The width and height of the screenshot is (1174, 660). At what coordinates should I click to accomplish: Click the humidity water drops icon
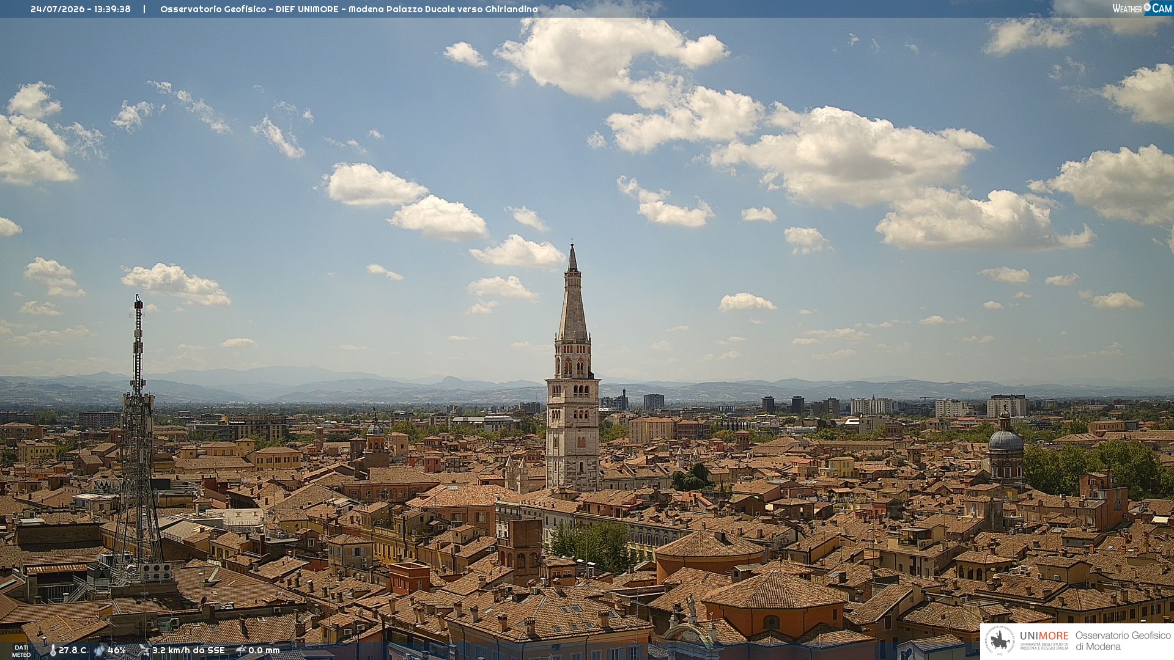tap(100, 650)
